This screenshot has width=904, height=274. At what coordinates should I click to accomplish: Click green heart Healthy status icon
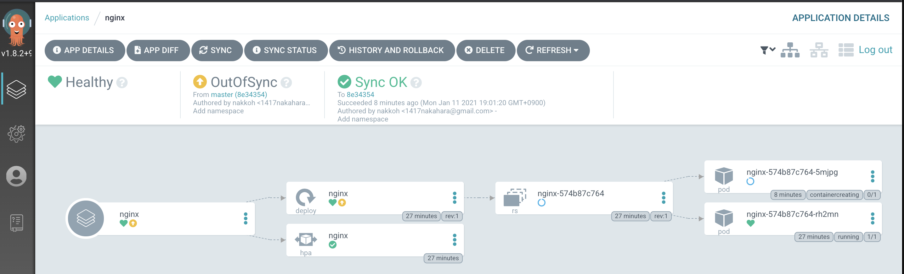[x=55, y=82]
